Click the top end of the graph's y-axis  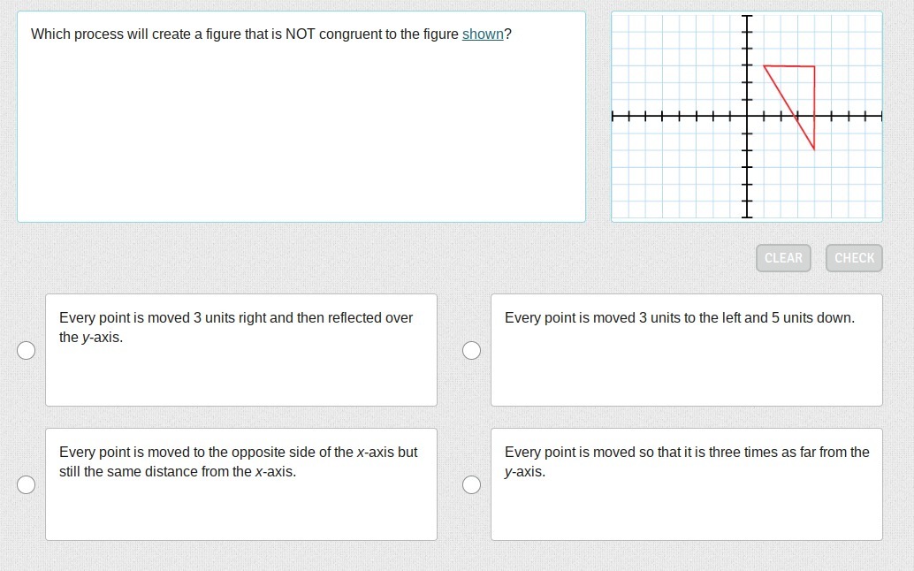(747, 17)
